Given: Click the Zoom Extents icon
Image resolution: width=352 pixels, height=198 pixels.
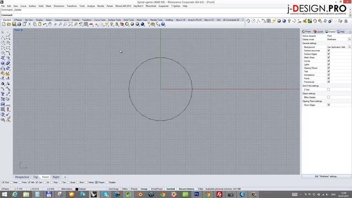Looking at the screenshot, I should (70, 24).
